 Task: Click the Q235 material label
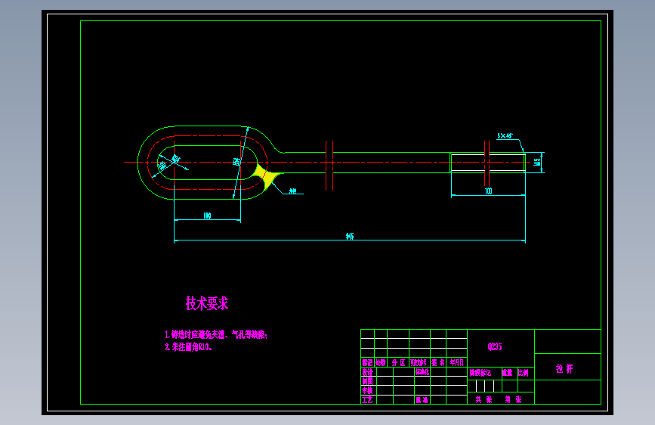tap(495, 347)
